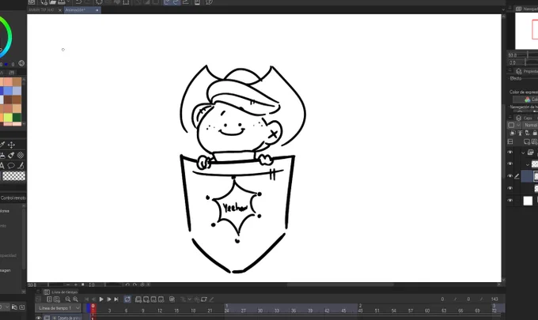Click the end frame value 143
This screenshot has width=538, height=320.
494,299
